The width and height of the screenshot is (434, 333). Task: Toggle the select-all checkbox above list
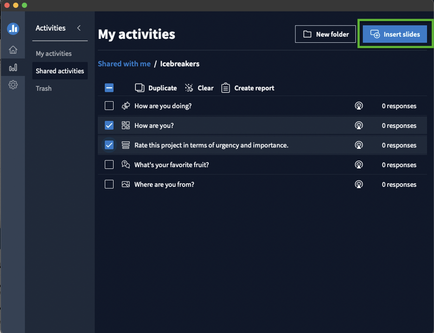109,88
